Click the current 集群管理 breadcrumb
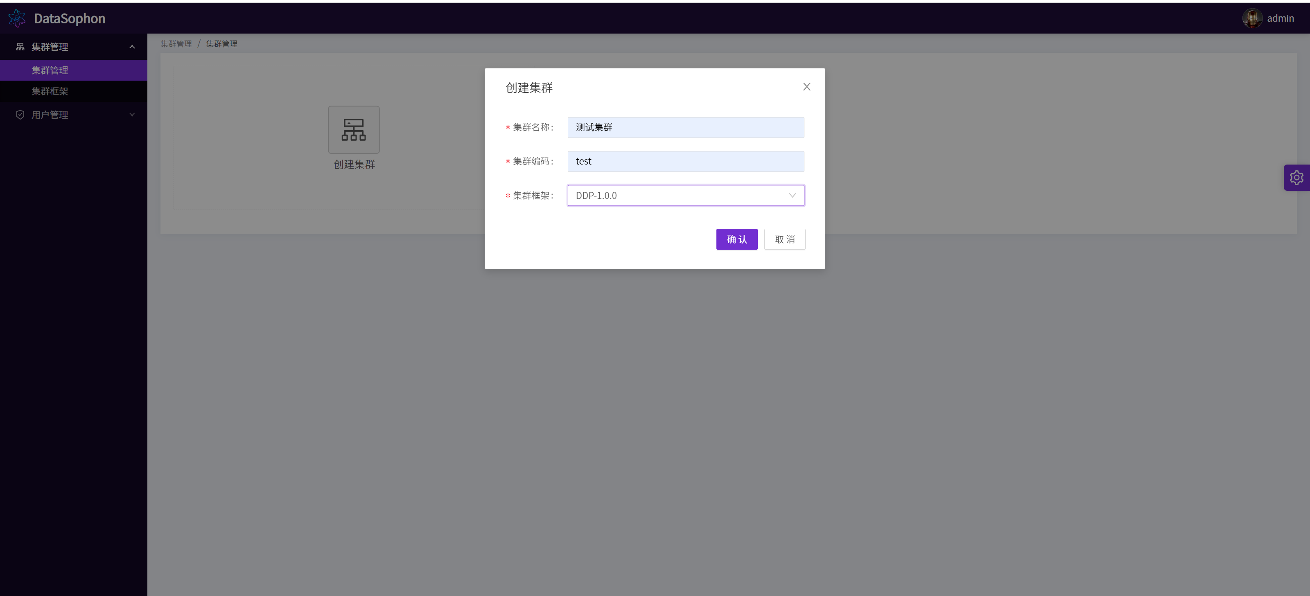The image size is (1310, 596). pyautogui.click(x=222, y=44)
